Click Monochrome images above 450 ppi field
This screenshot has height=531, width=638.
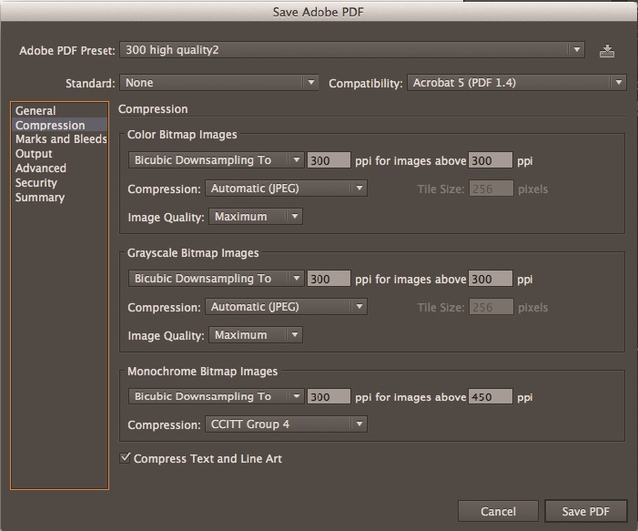pos(491,397)
